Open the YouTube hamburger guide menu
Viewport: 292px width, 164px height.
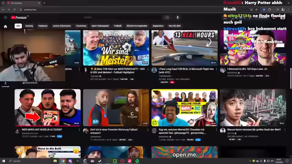click(5, 17)
